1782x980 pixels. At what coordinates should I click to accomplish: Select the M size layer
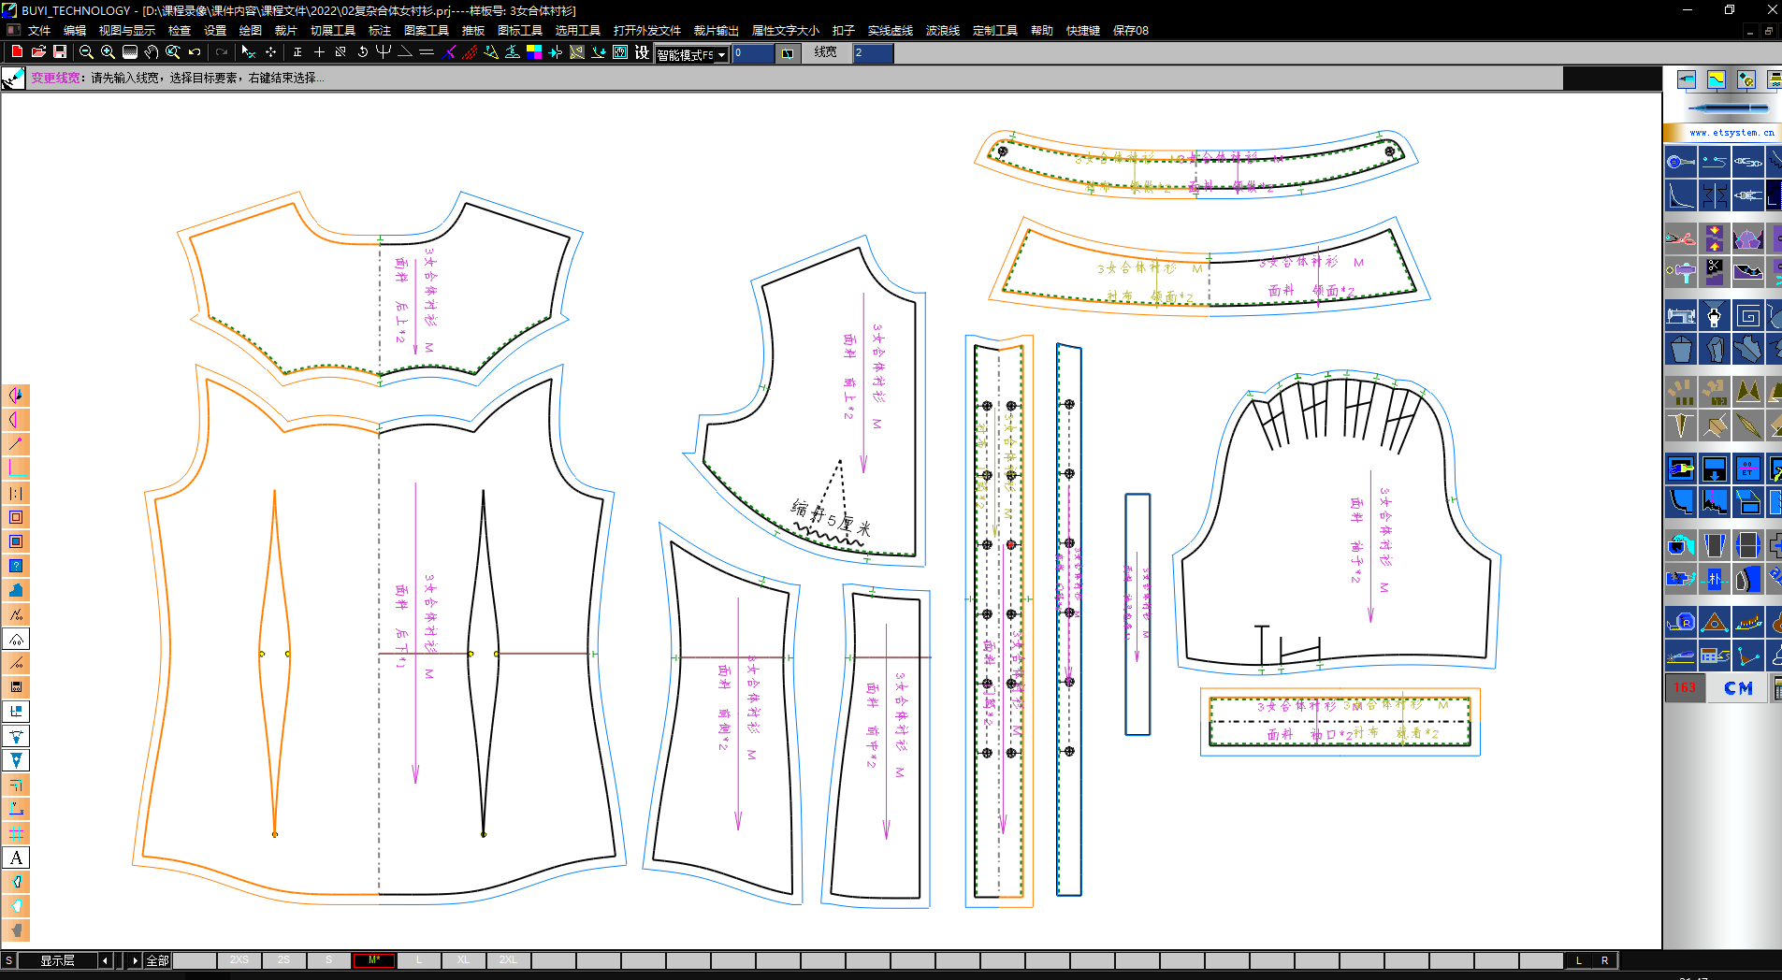[x=373, y=960]
